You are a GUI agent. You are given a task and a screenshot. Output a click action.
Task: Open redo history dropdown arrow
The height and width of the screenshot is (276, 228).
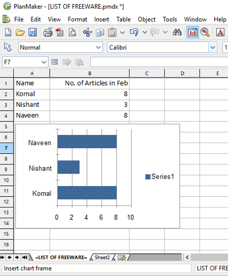click(x=165, y=32)
